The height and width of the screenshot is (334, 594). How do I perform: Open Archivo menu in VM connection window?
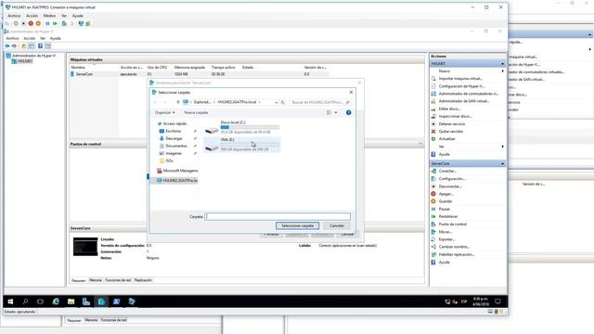(x=14, y=16)
